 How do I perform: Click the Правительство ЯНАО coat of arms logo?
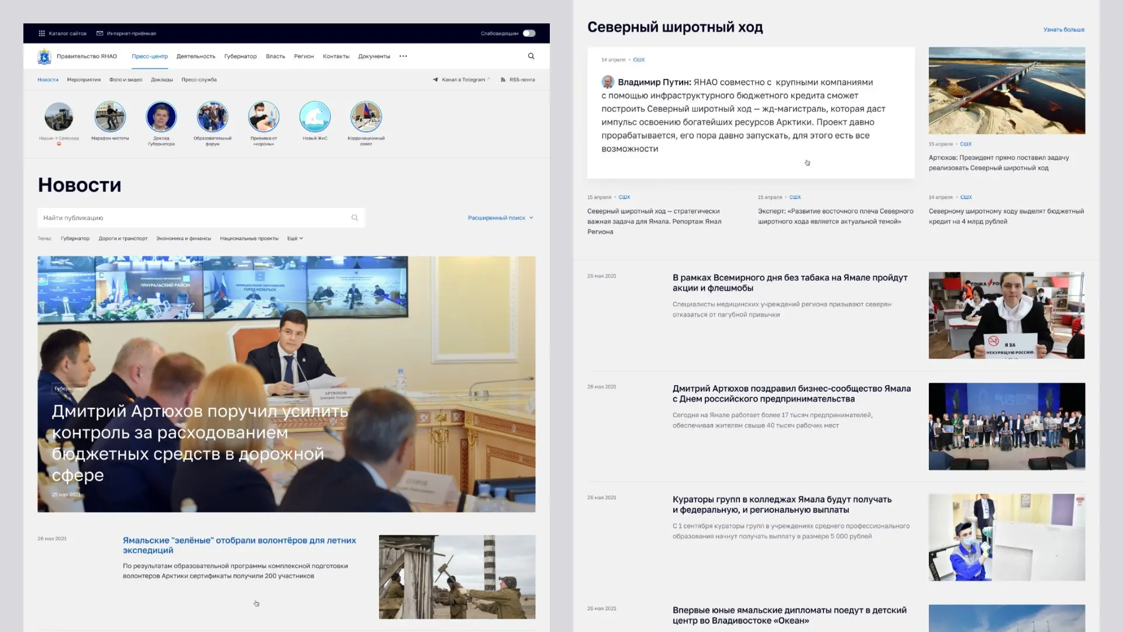click(x=44, y=57)
